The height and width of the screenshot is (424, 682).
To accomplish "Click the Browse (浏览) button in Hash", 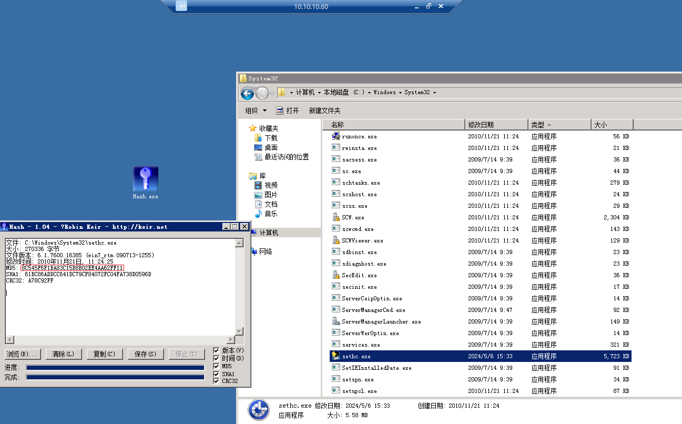I will [22, 354].
